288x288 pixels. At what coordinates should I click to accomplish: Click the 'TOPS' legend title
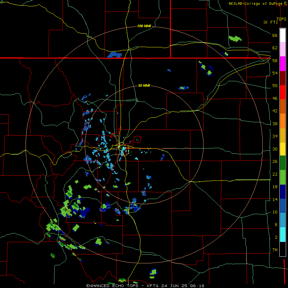click(x=281, y=19)
